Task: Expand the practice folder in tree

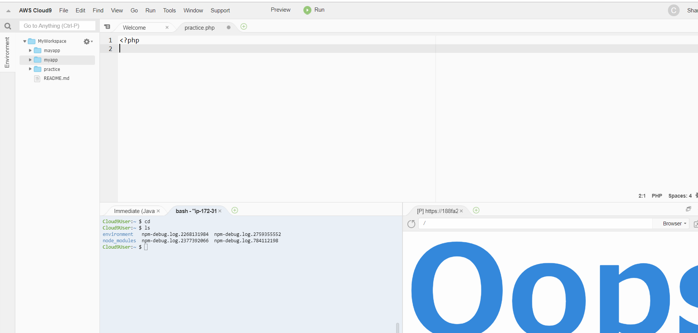Action: pos(30,69)
